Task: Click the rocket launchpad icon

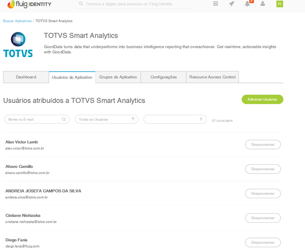Action: coord(231,4)
